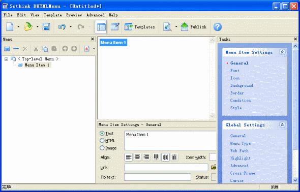The image size is (300, 192).
Task: Click the style apply icon in Menu panel
Action: pos(87,49)
